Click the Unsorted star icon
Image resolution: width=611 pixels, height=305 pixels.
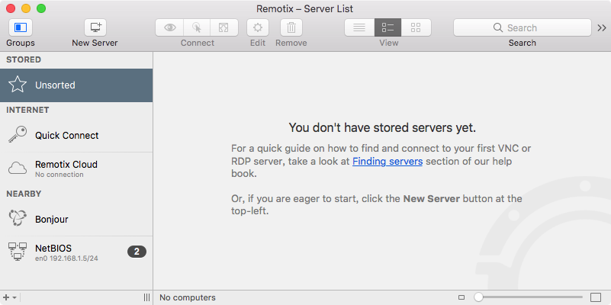[x=18, y=85]
